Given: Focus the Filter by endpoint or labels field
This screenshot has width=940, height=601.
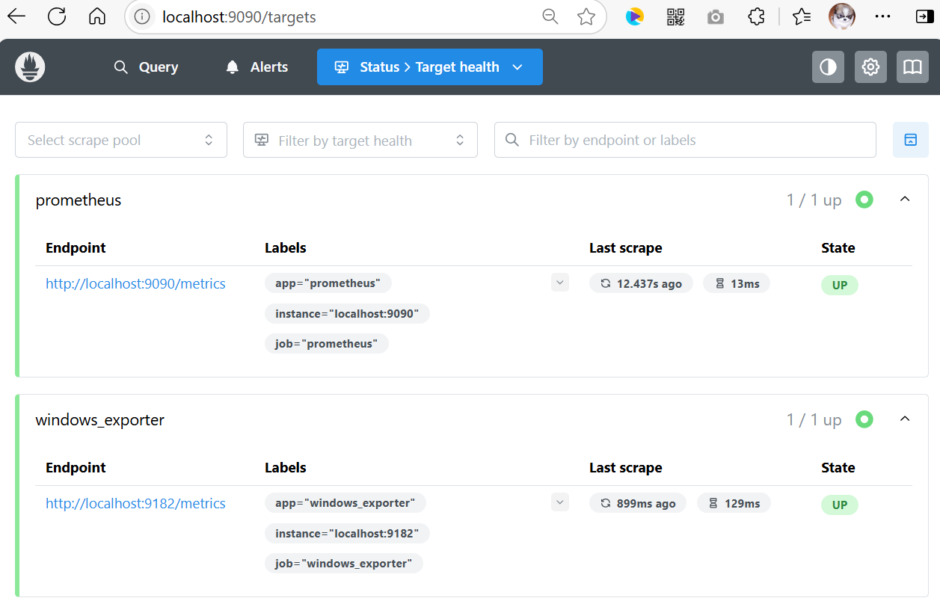Looking at the screenshot, I should [x=685, y=141].
